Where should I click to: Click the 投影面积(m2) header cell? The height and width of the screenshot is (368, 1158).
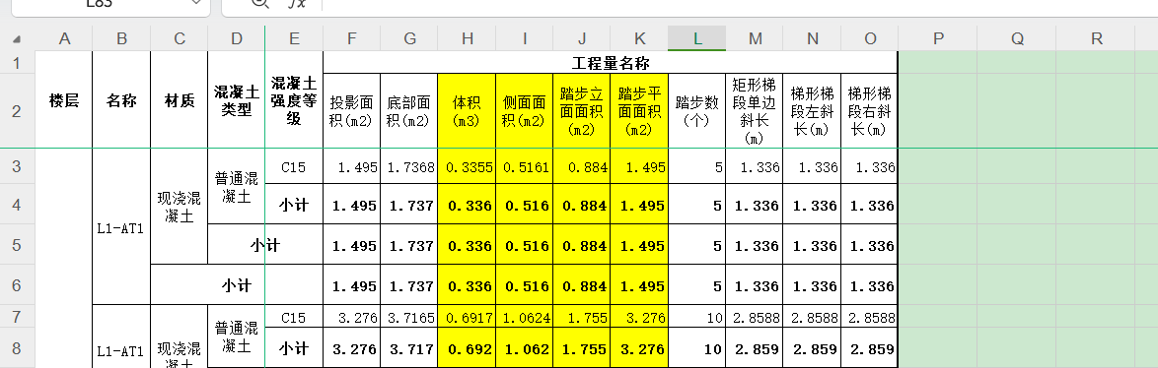click(352, 110)
